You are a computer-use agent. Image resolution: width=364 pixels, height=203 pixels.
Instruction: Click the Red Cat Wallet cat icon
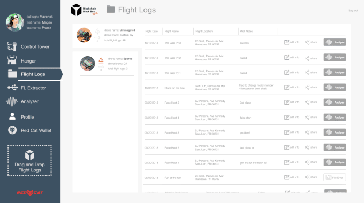click(x=12, y=130)
